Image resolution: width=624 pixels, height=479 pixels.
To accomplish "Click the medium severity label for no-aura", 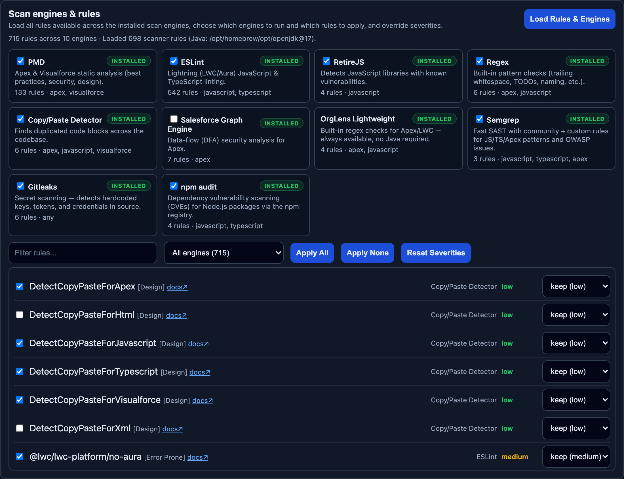I will coord(515,457).
